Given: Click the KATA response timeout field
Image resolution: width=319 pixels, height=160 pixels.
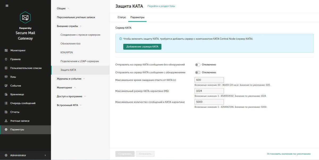Looking at the screenshot, I should point(209,80).
